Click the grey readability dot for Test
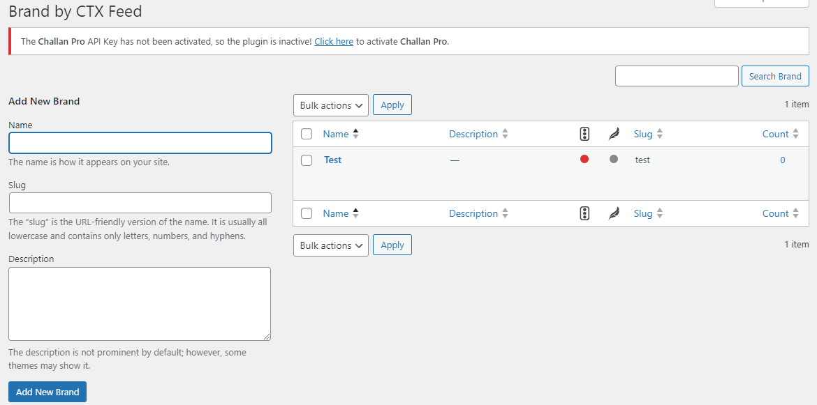 pyautogui.click(x=614, y=159)
